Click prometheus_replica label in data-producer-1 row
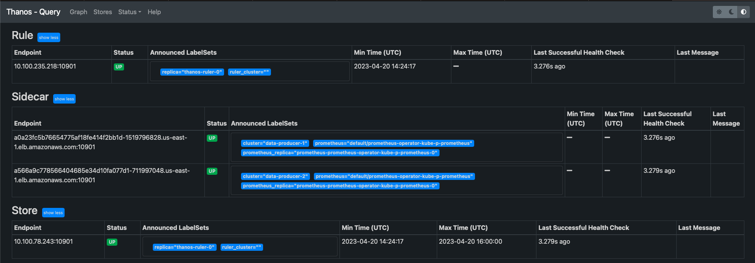The height and width of the screenshot is (263, 755). [340, 153]
